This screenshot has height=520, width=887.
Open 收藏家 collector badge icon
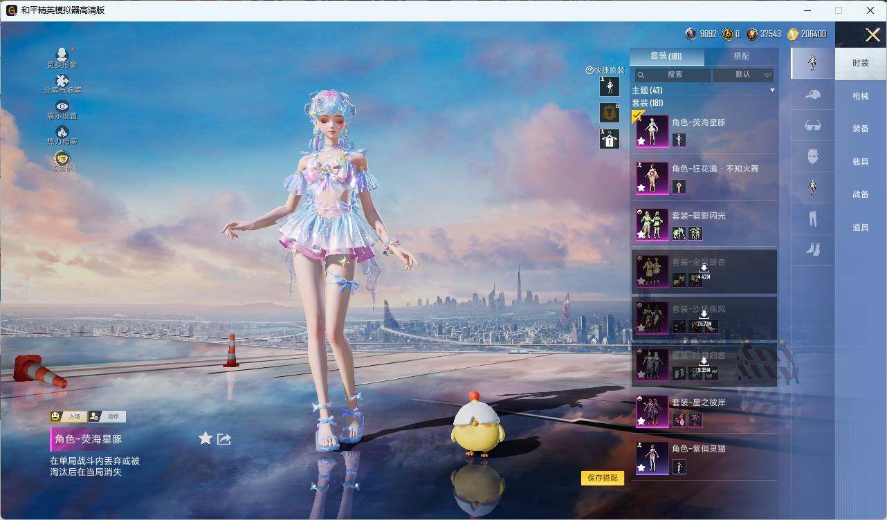click(62, 158)
